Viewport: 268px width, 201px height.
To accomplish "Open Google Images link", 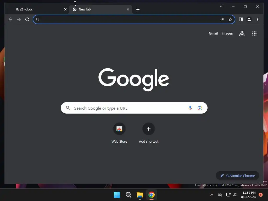I will pos(227,33).
